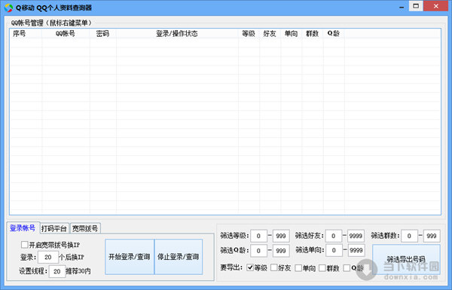Sort by the QQ帐号 column header
The width and height of the screenshot is (452, 290).
coord(66,34)
